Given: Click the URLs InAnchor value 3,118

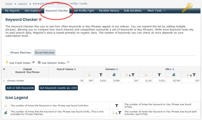Looking at the screenshot, I should pos(148,81).
